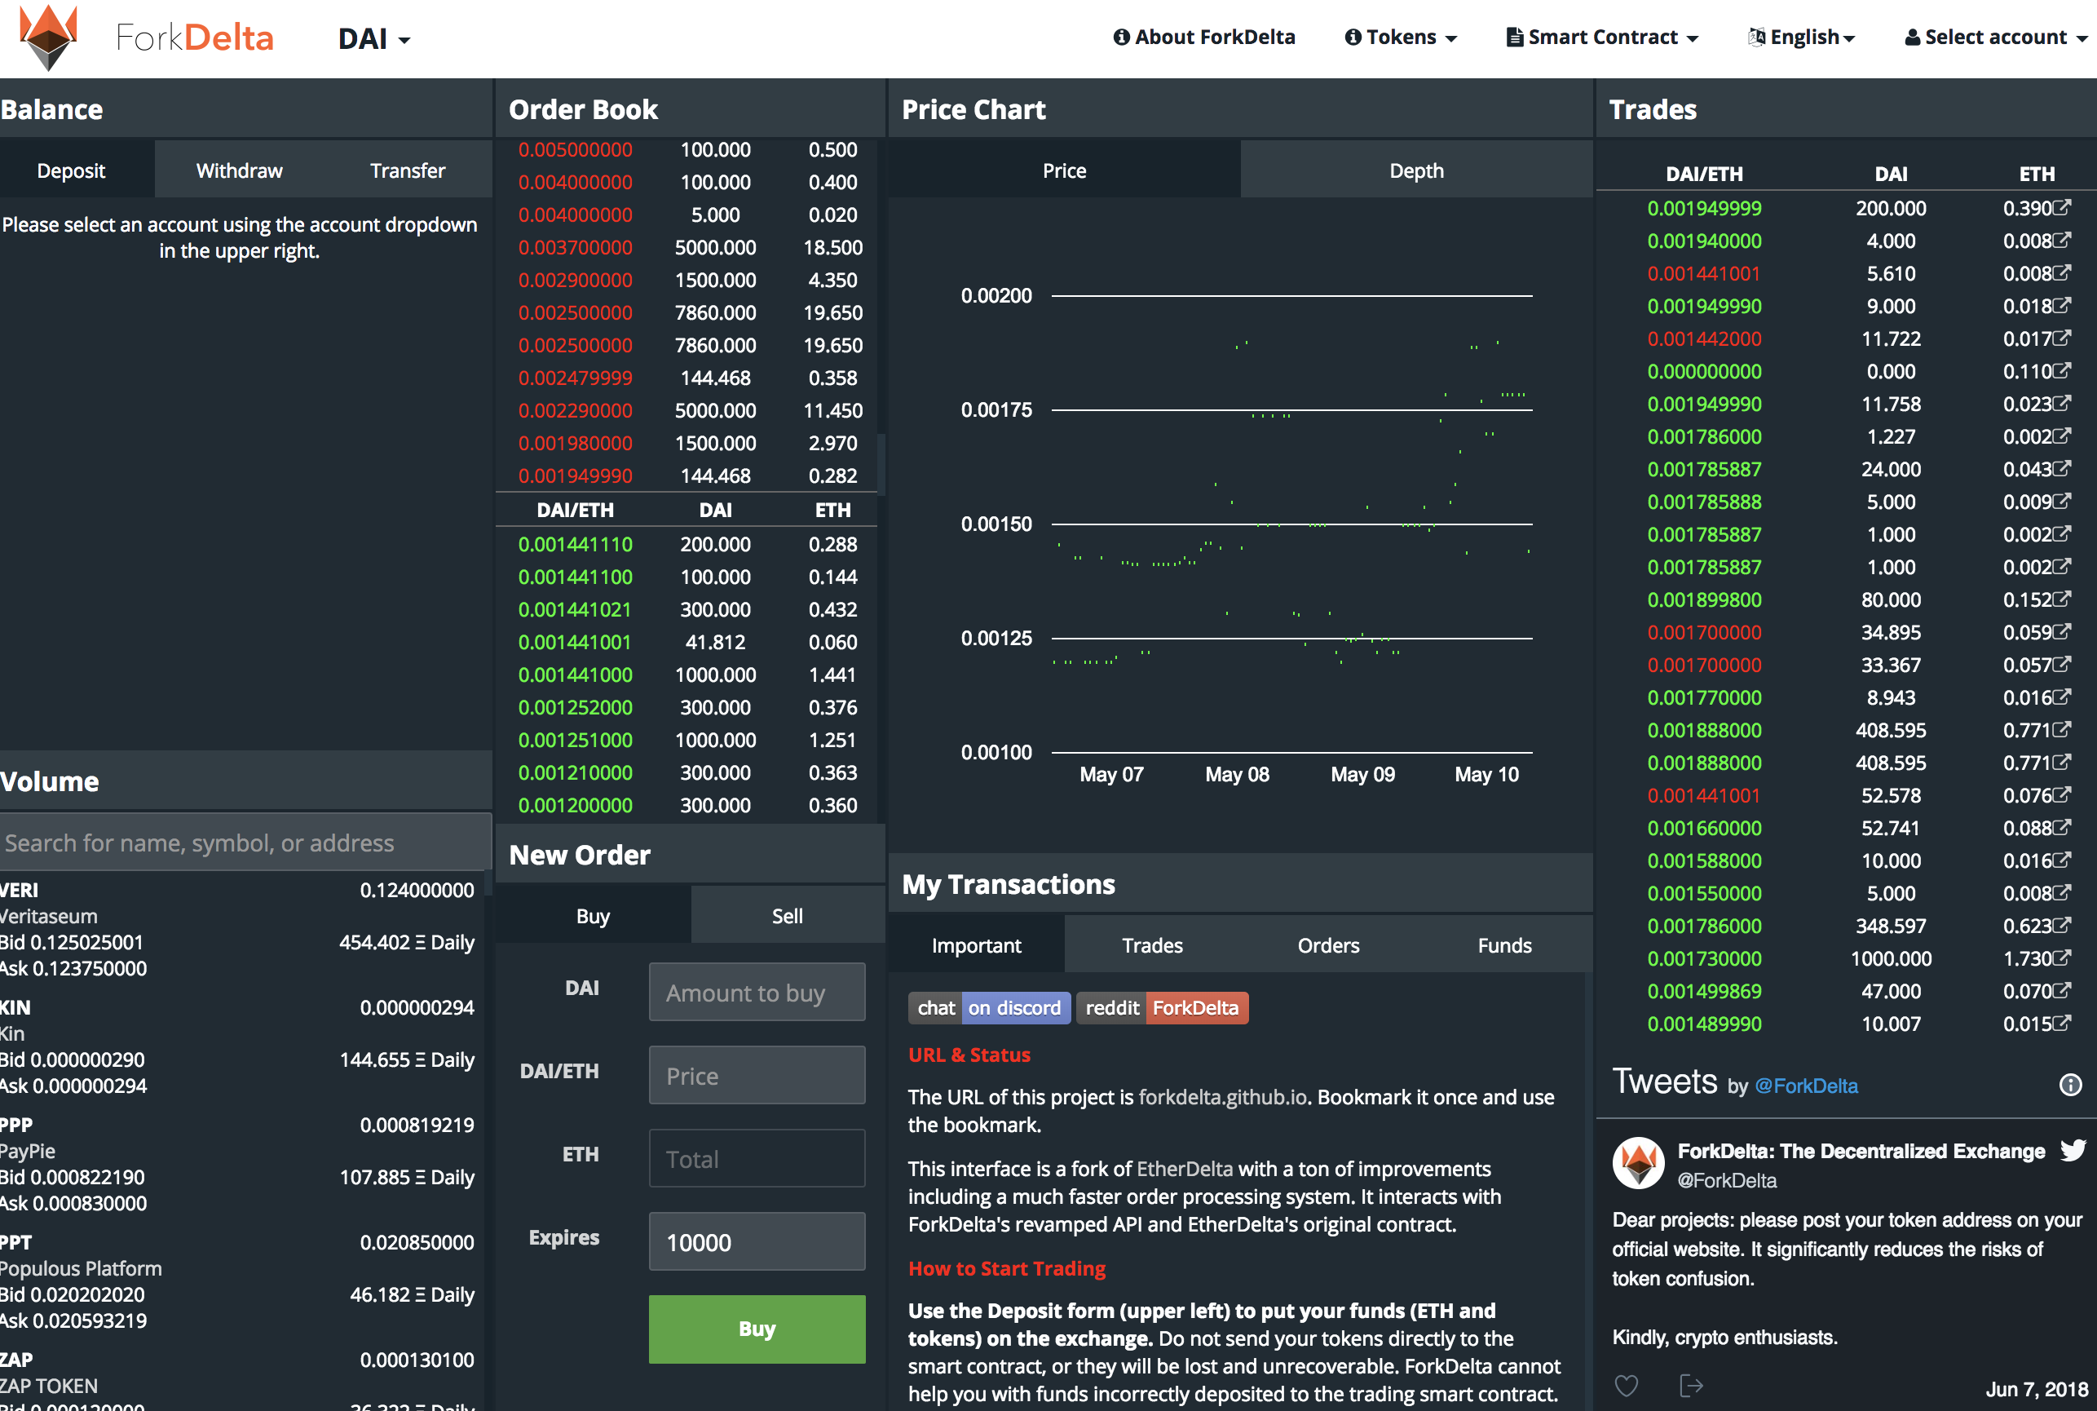This screenshot has height=1411, width=2097.
Task: Click the share arrow icon under the tweet
Action: pyautogui.click(x=1692, y=1386)
